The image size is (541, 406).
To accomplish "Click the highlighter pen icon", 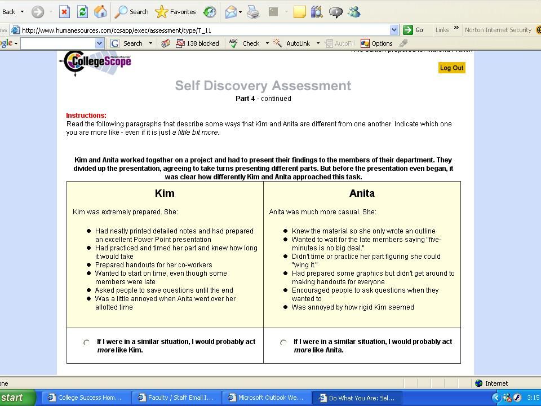I will pyautogui.click(x=403, y=43).
